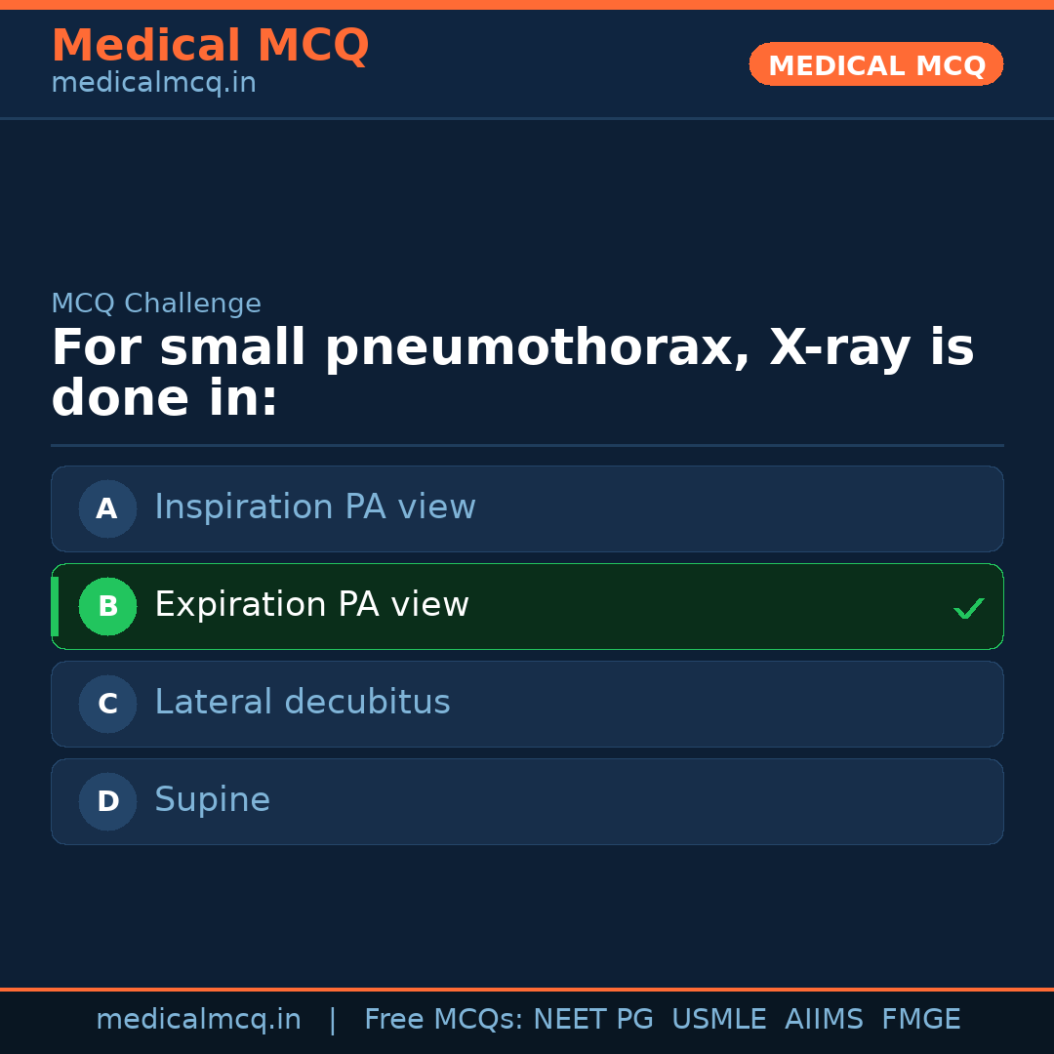This screenshot has height=1054, width=1054.
Task: Open the medicalmcq.in link in footer
Action: tap(198, 1020)
